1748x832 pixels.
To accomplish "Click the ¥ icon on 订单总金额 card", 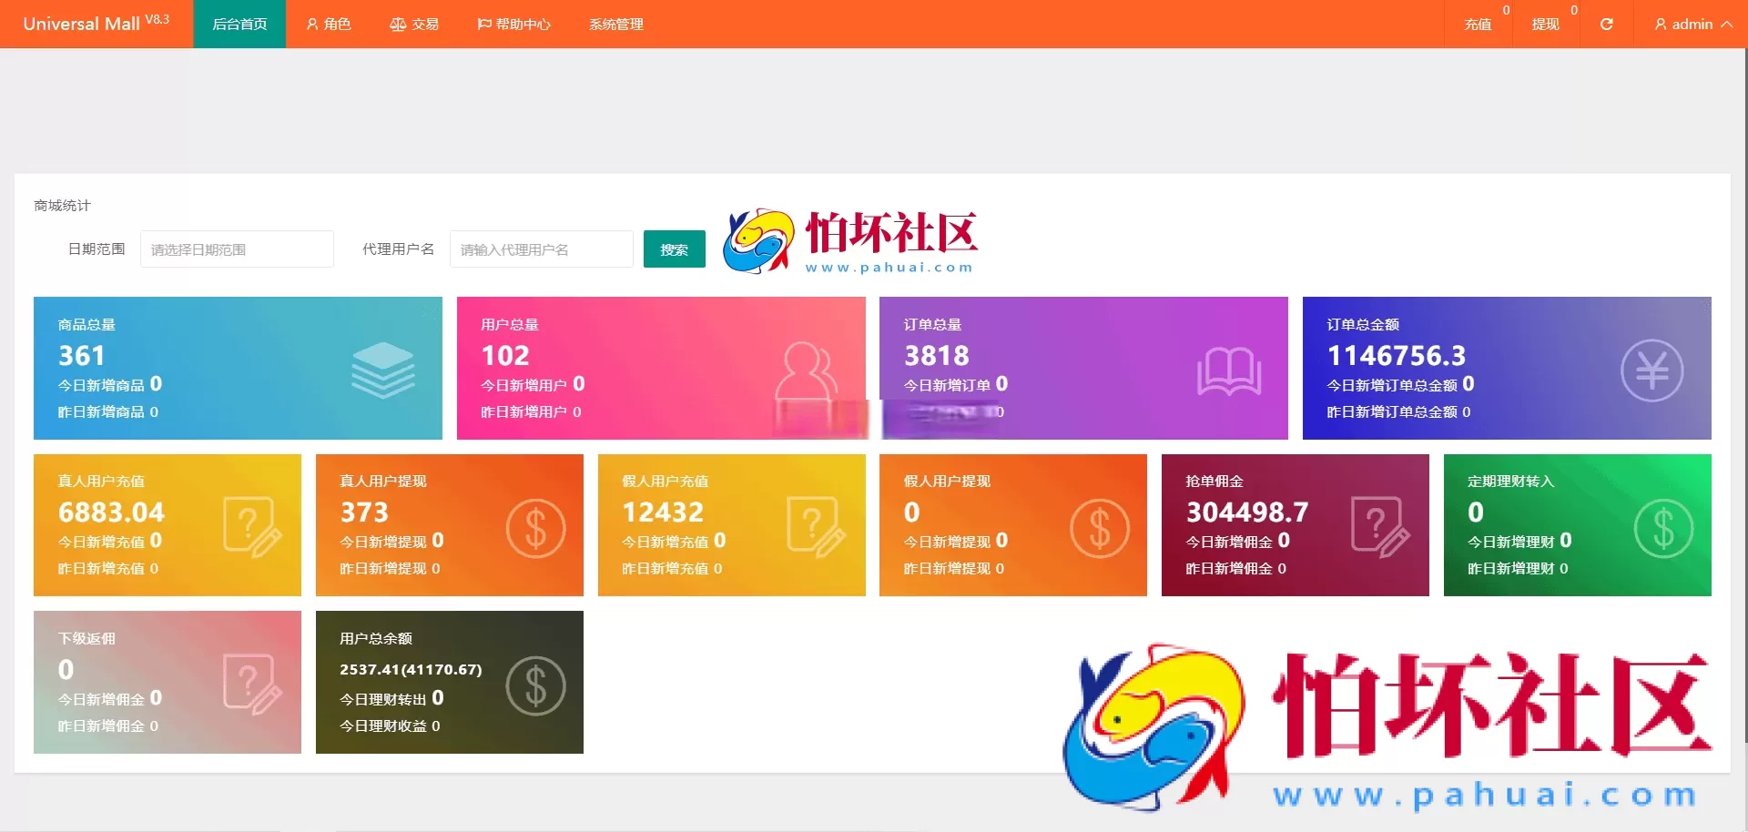I will pos(1653,370).
